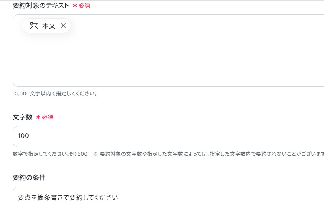Click the red asterisk next to 要約対象のテキスト
324x214 pixels.
click(x=75, y=6)
